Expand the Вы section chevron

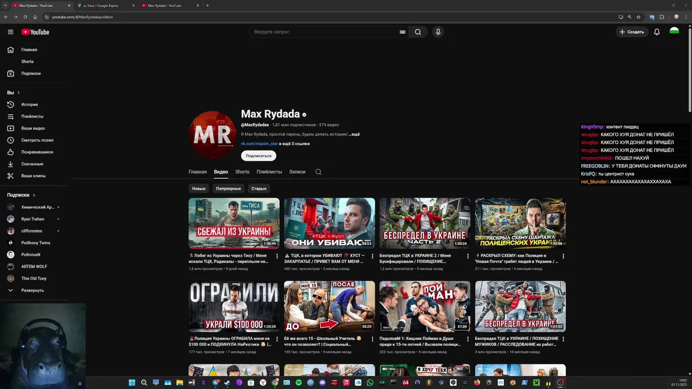point(18,92)
